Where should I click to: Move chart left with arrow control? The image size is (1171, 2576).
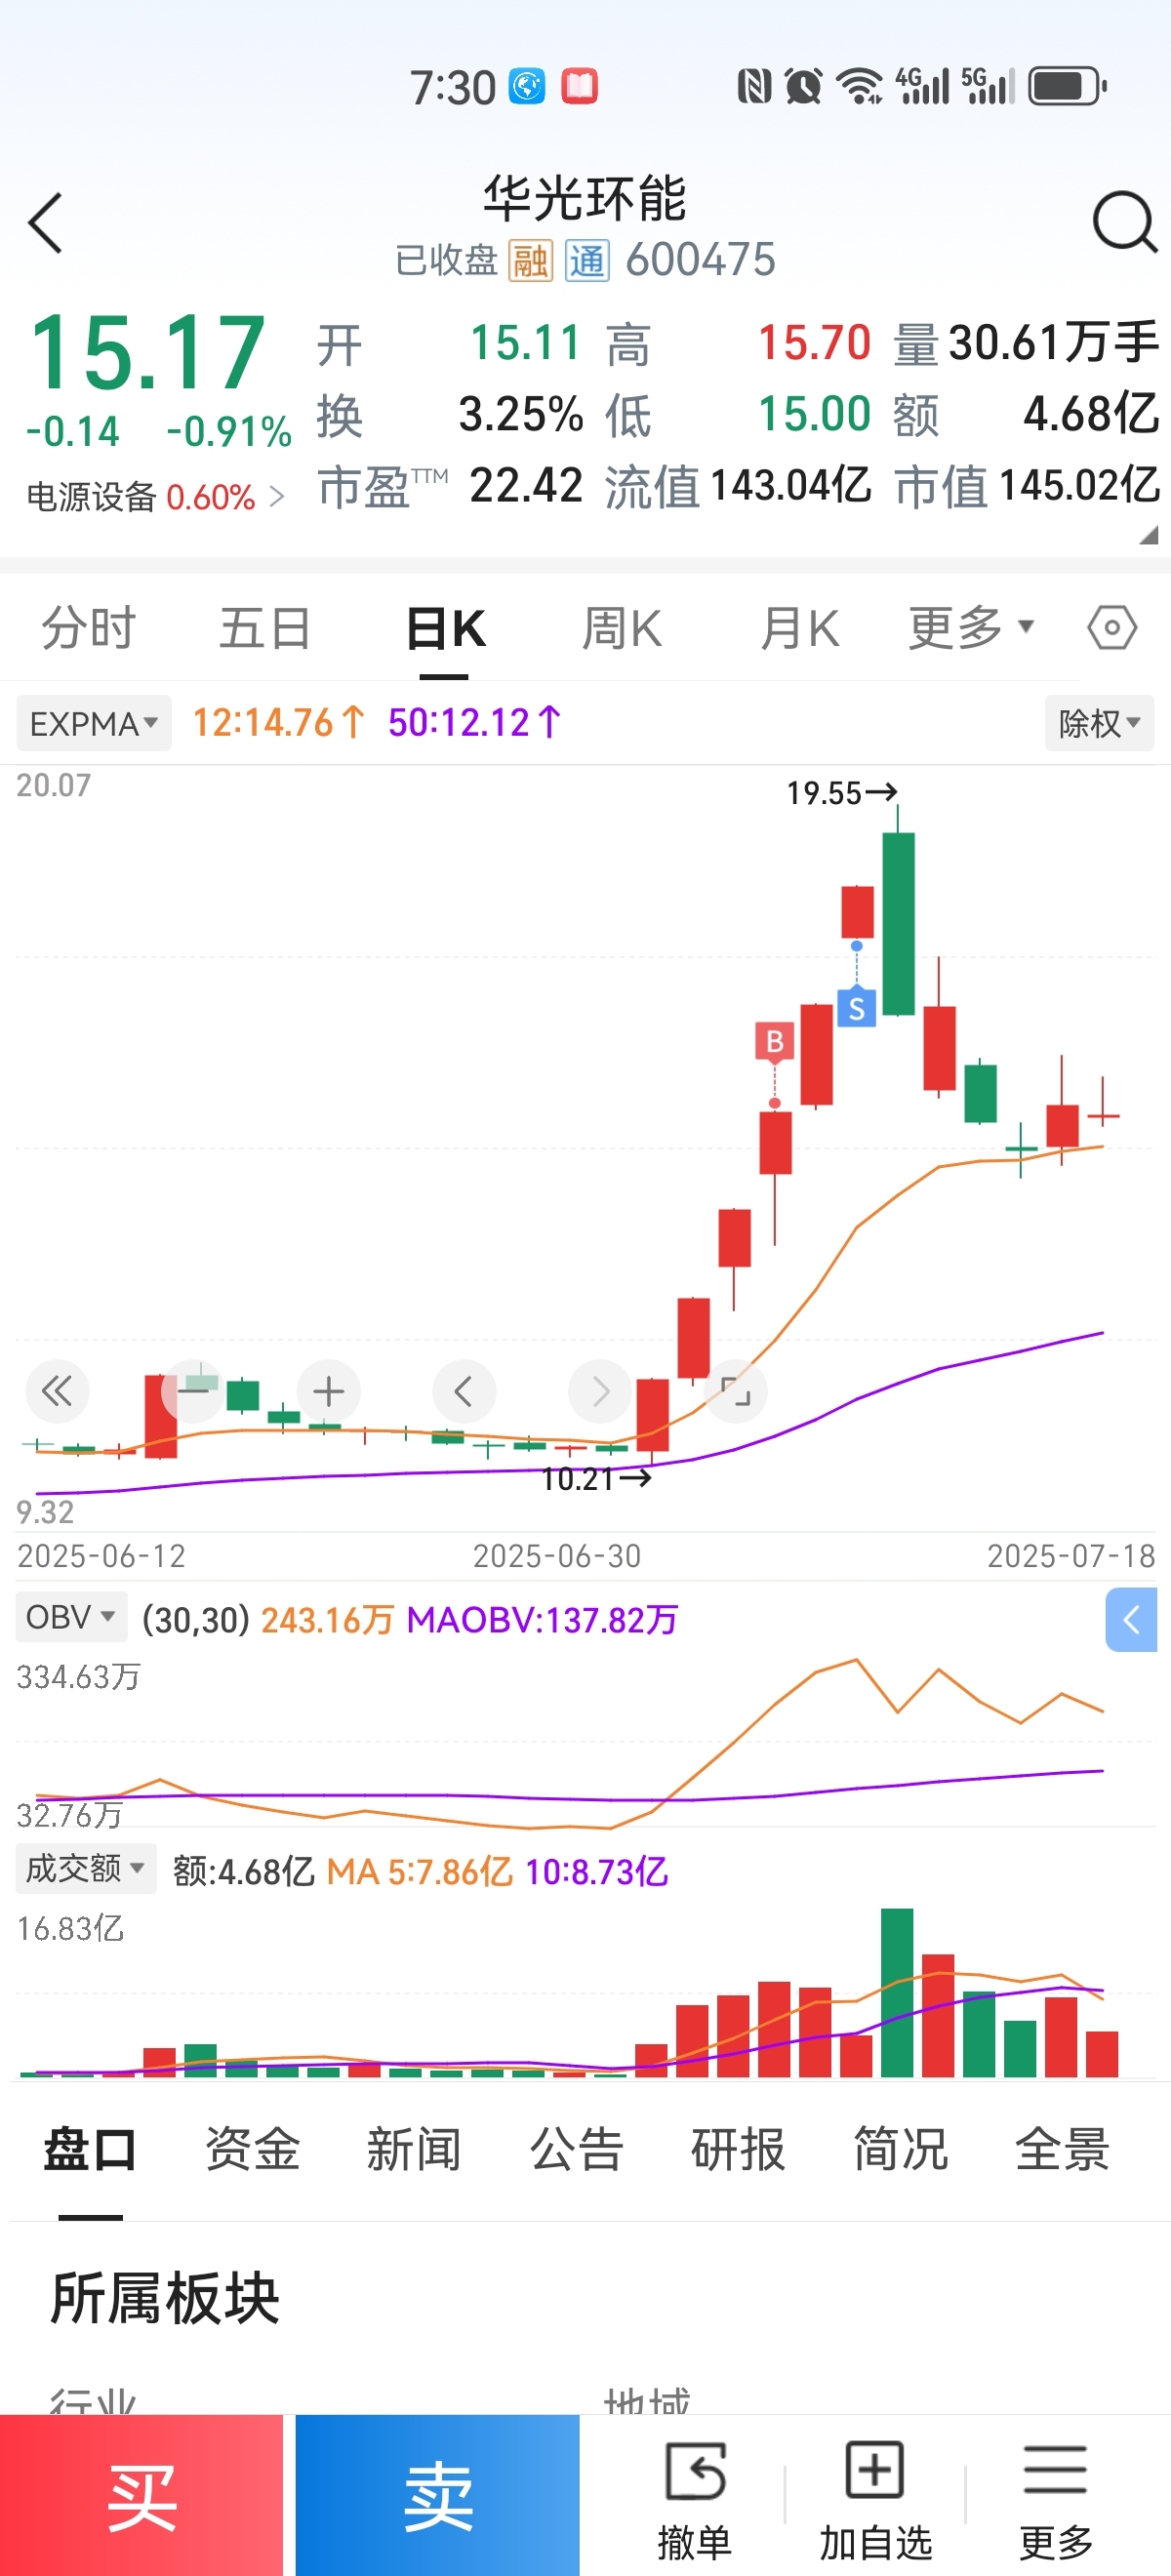464,1391
